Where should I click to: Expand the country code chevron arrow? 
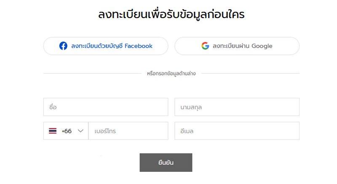point(80,131)
